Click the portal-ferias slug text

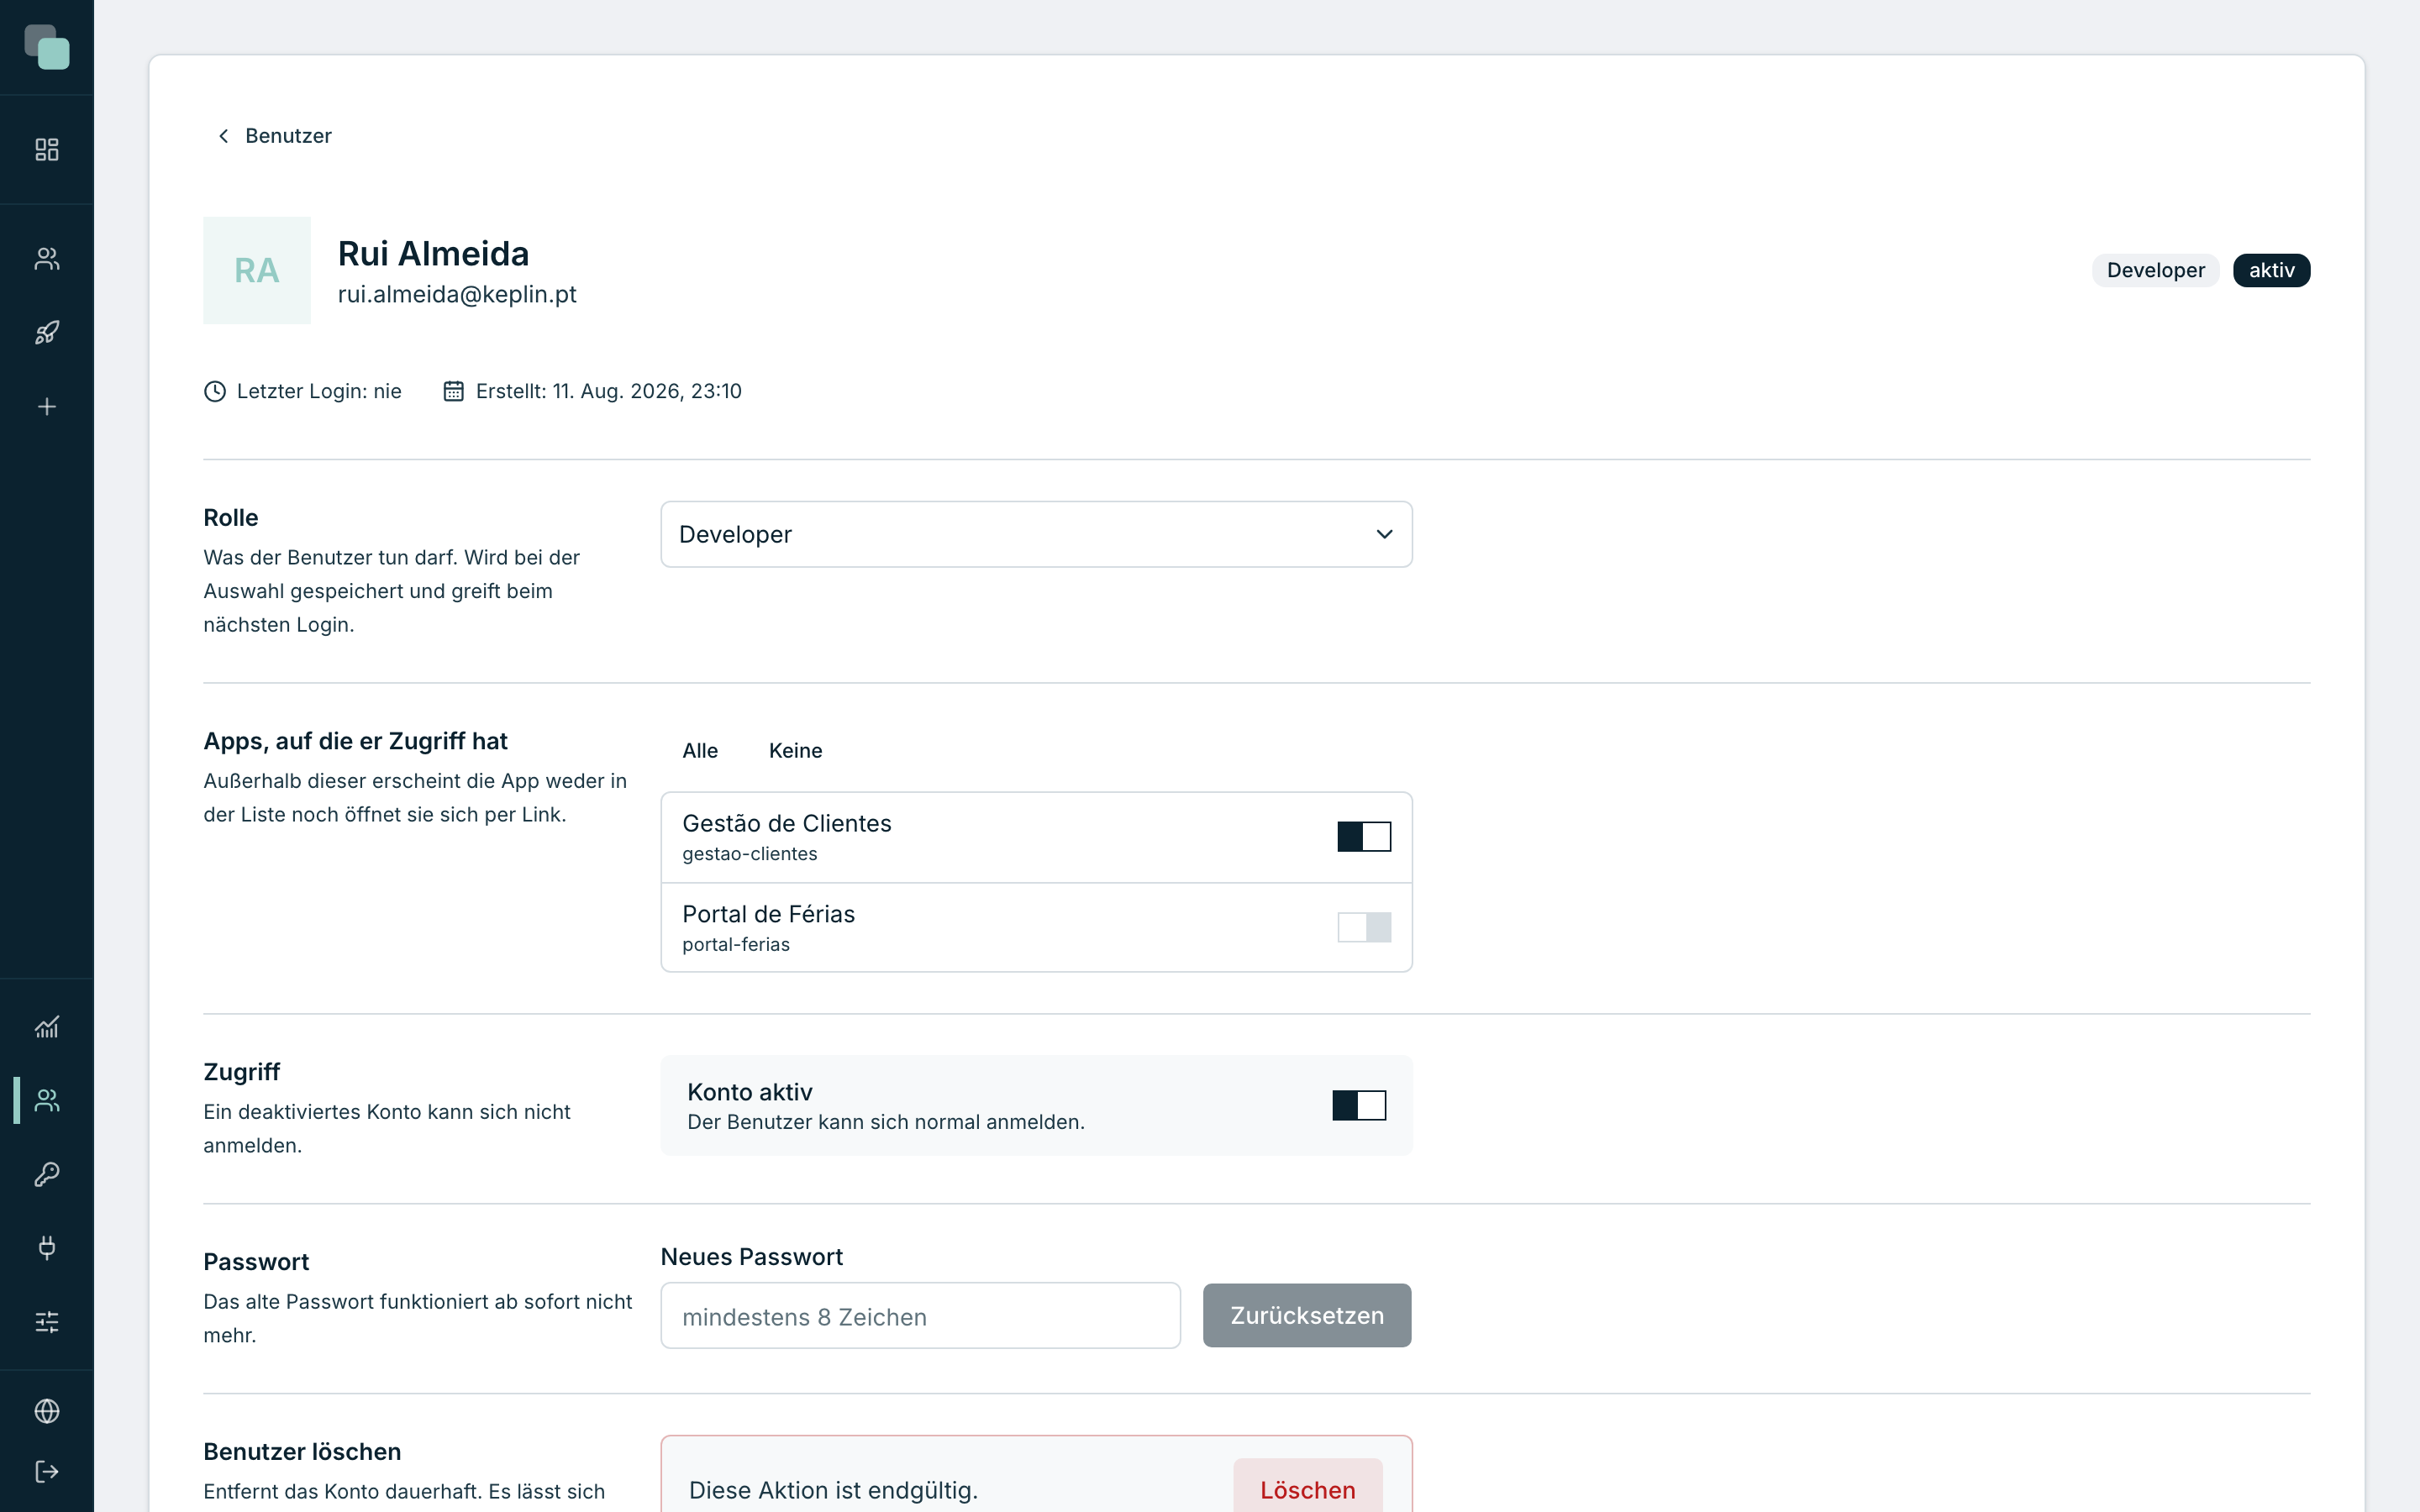(x=736, y=945)
